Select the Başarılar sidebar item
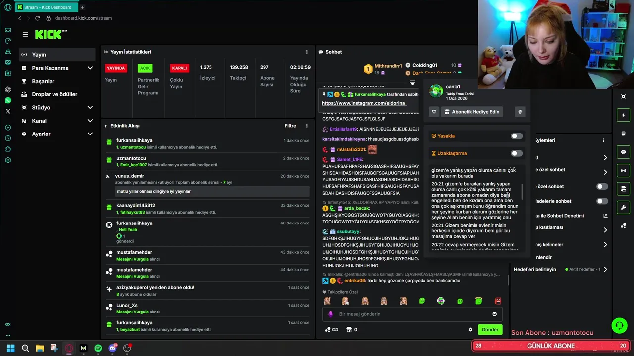This screenshot has width=634, height=356. click(57, 81)
